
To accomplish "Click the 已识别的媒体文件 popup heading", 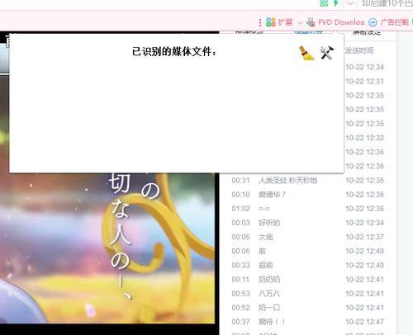I will pos(174,52).
